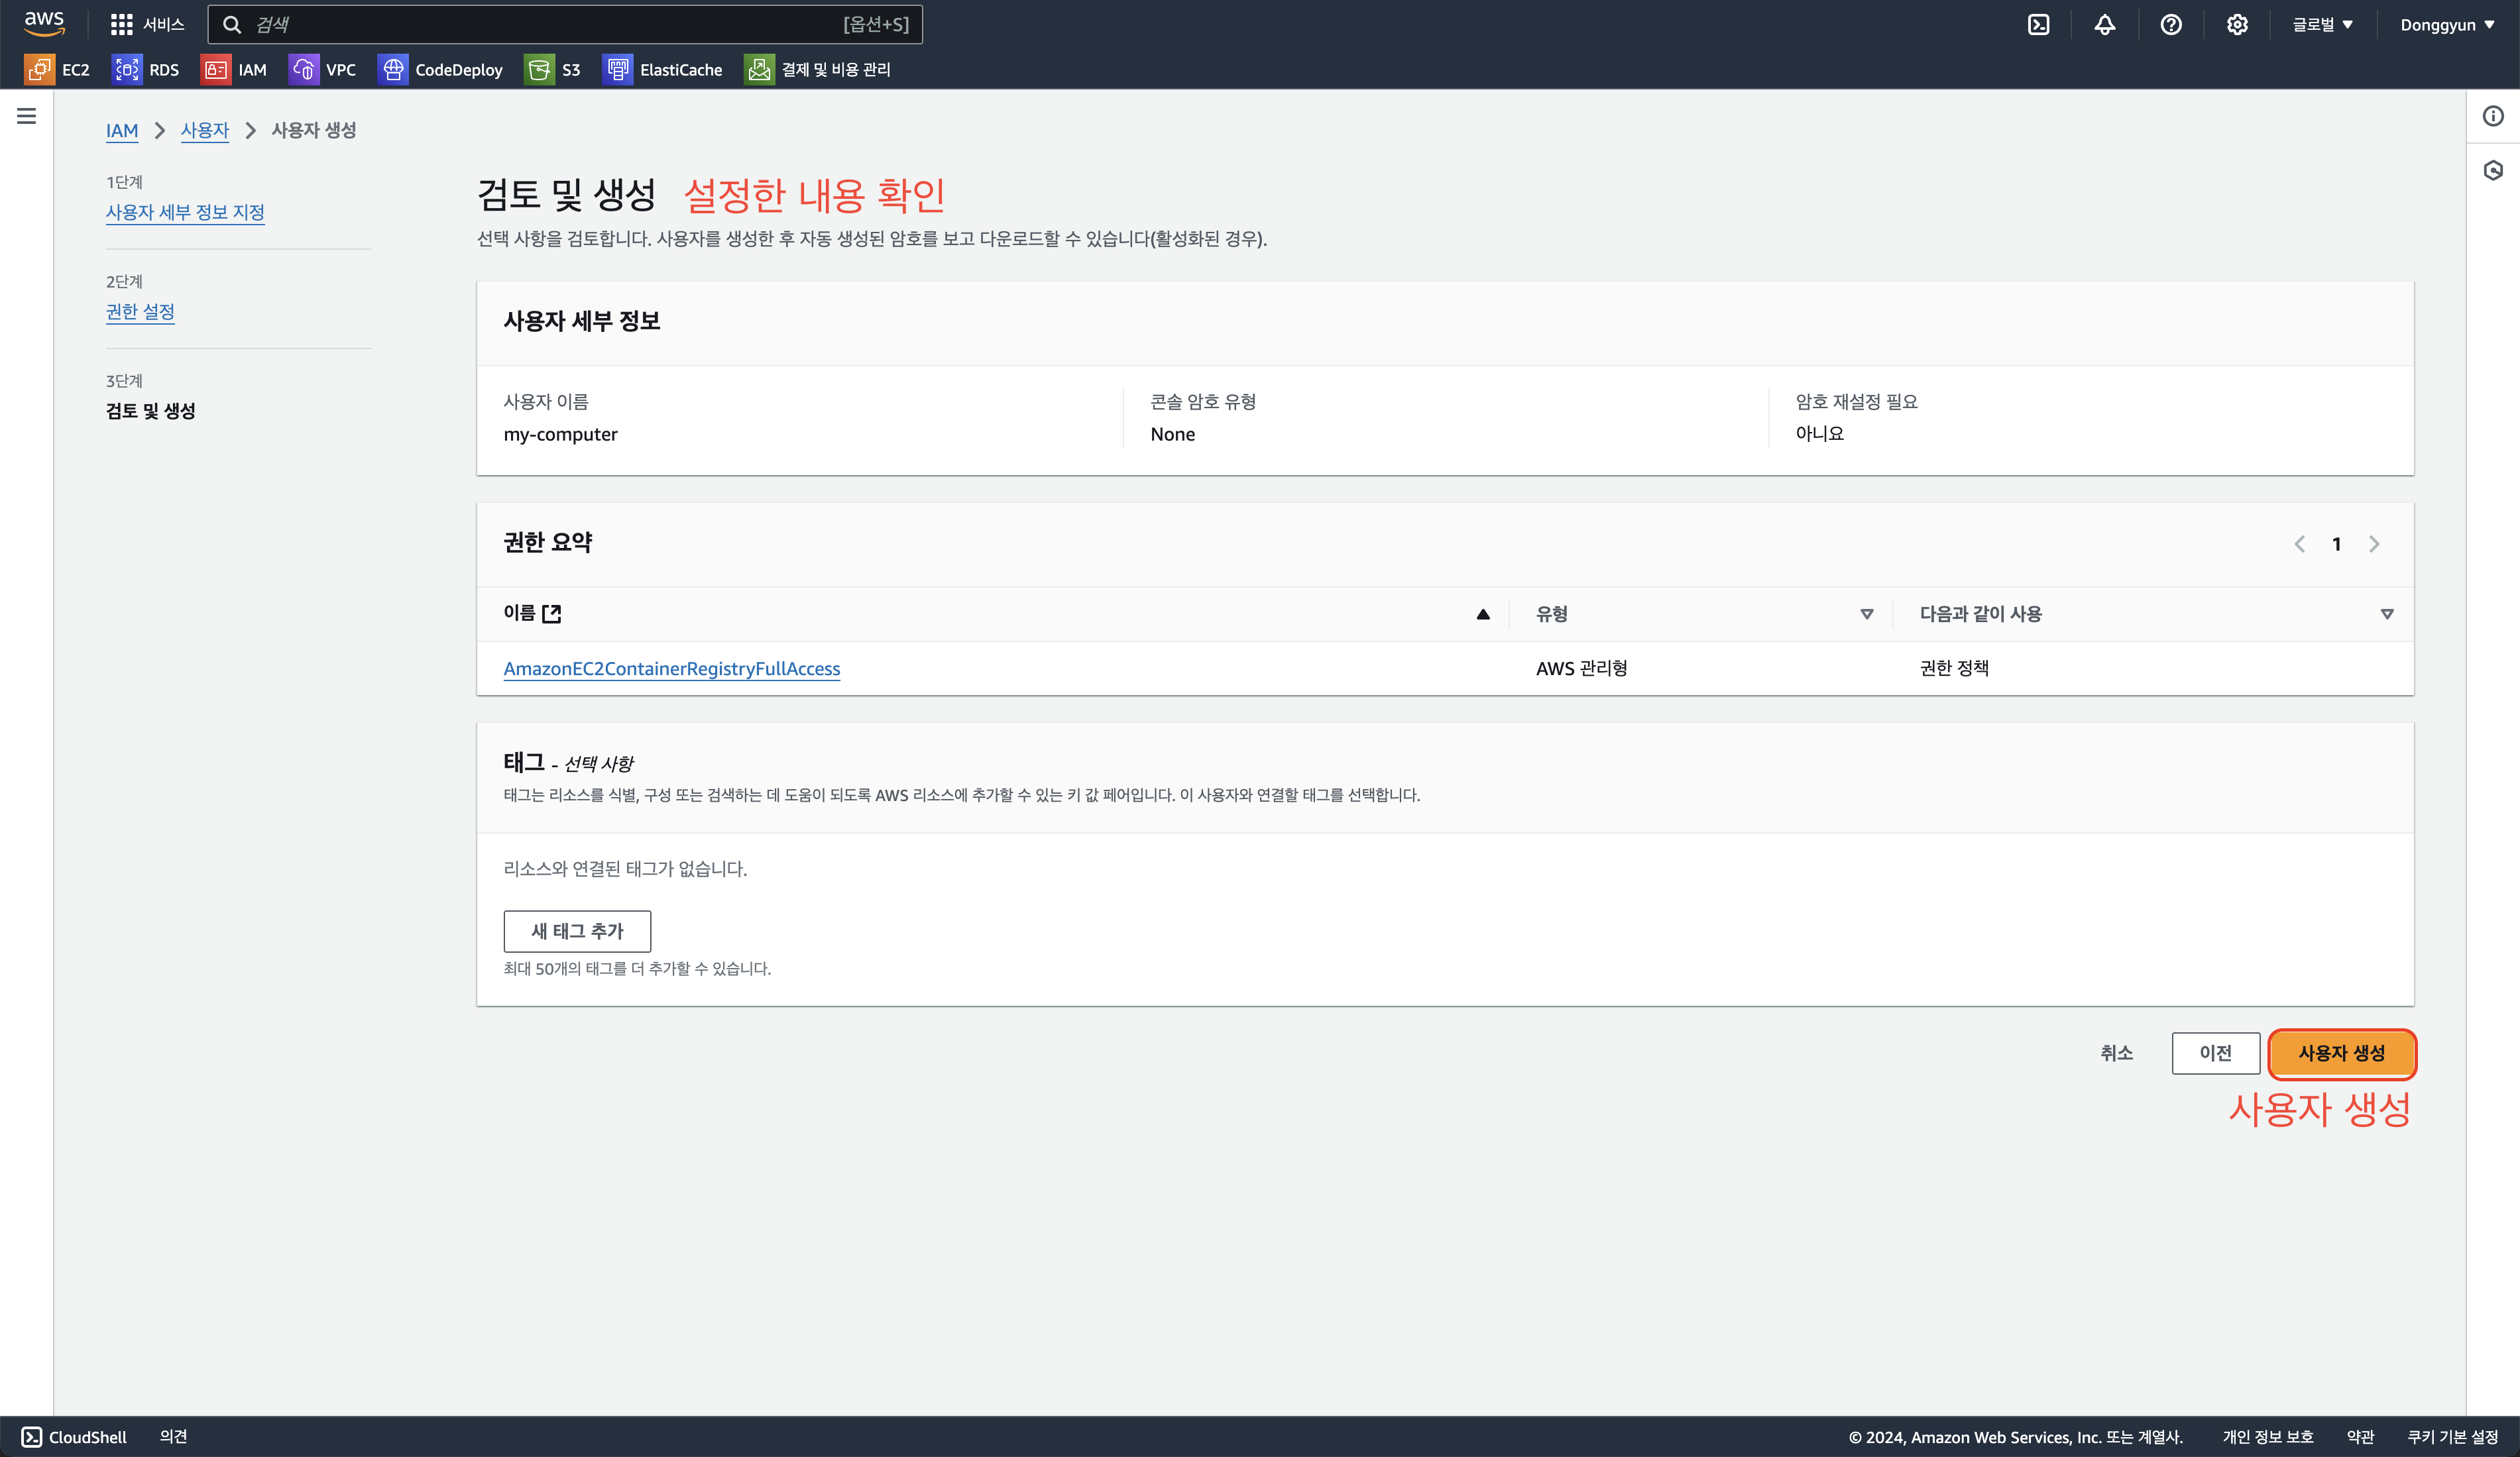2520x1457 pixels.
Task: Go back to step 권한 설정
Action: (140, 312)
